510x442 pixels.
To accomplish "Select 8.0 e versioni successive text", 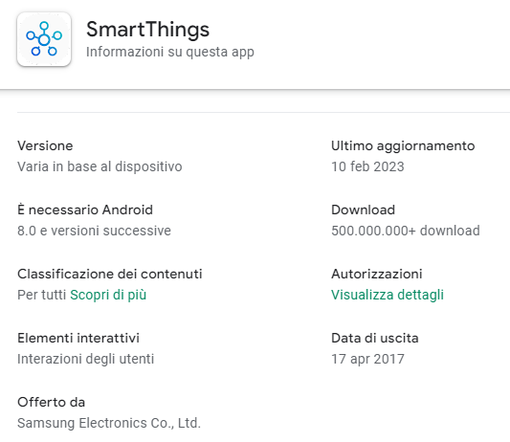I will point(95,231).
